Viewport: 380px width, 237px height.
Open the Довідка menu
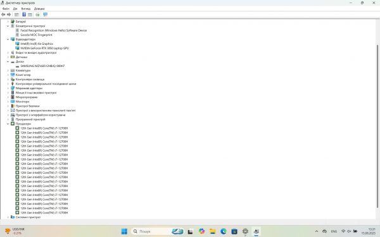pos(39,9)
